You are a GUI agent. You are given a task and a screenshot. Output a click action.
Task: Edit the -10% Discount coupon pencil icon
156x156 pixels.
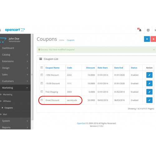coord(149,75)
